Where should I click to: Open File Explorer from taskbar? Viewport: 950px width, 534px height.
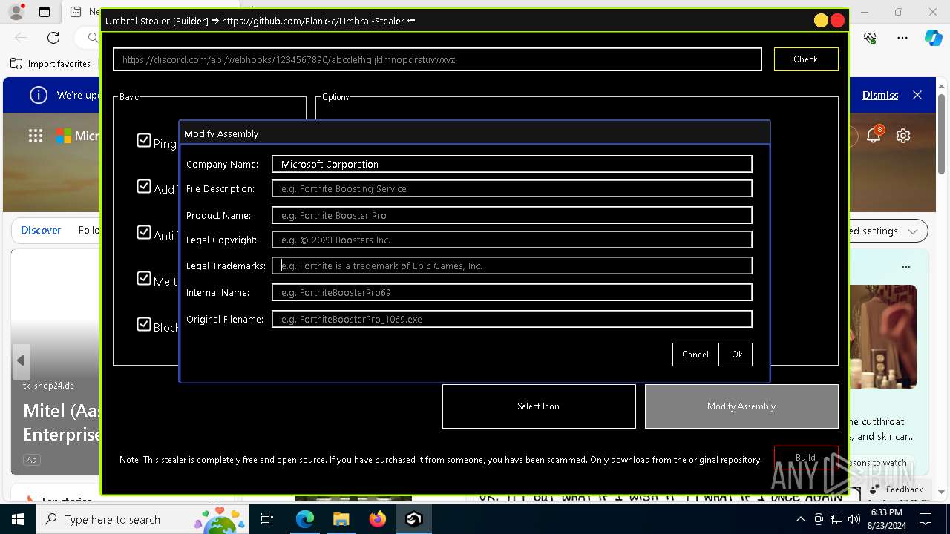pyautogui.click(x=341, y=519)
